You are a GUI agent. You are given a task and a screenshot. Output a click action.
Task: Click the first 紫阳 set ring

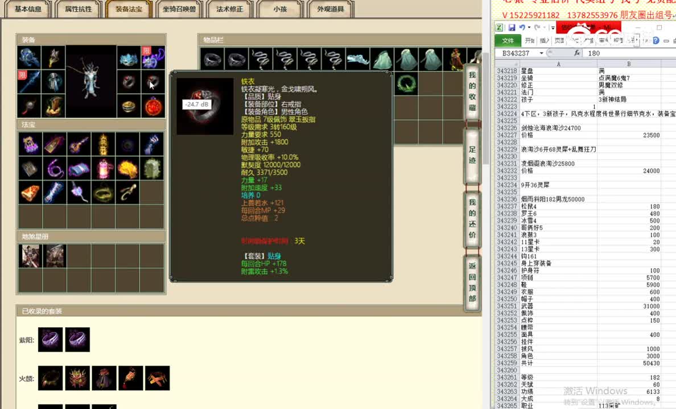pyautogui.click(x=51, y=339)
